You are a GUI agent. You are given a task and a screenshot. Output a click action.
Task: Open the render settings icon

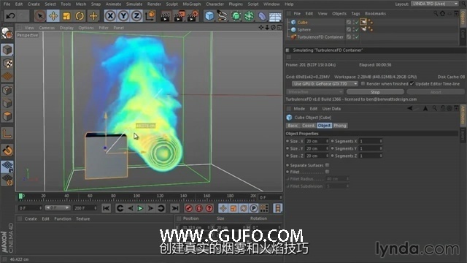193,16
